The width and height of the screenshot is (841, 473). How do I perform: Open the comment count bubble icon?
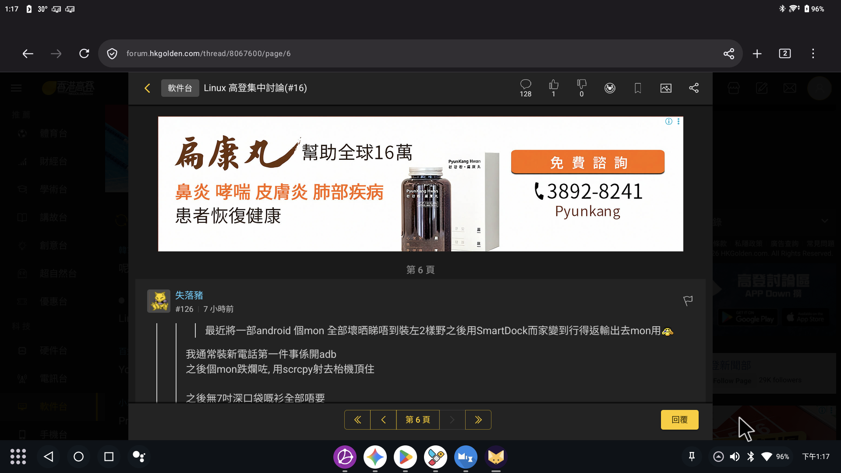[x=526, y=88]
